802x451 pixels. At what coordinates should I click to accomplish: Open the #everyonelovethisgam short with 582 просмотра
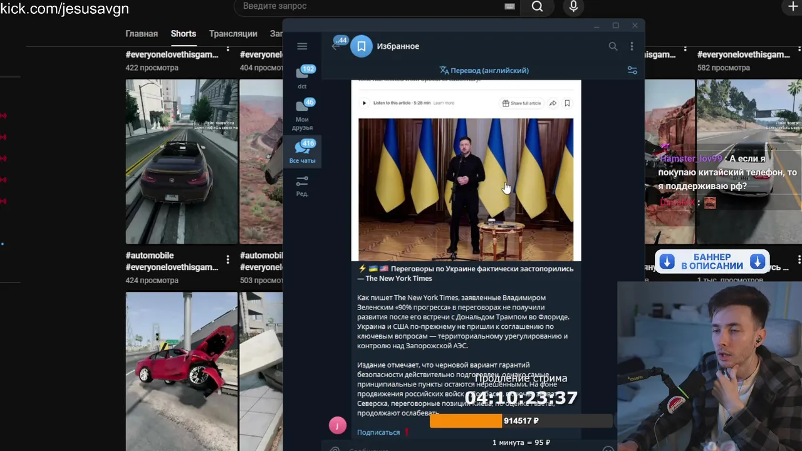click(x=743, y=55)
